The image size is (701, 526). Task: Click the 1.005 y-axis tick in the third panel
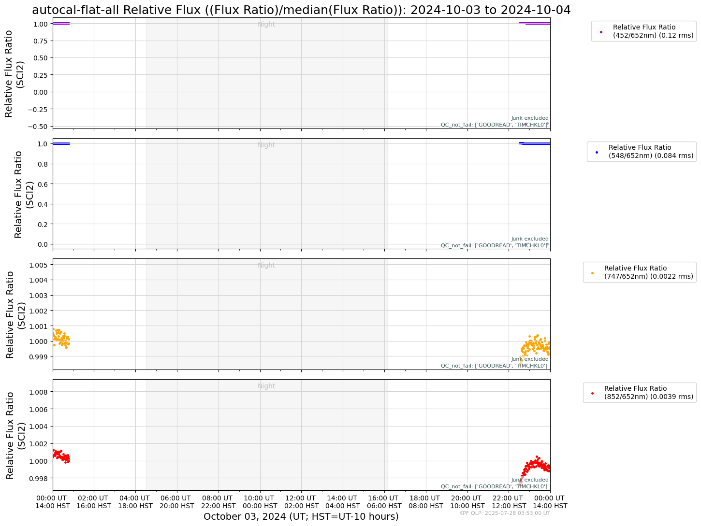40,265
